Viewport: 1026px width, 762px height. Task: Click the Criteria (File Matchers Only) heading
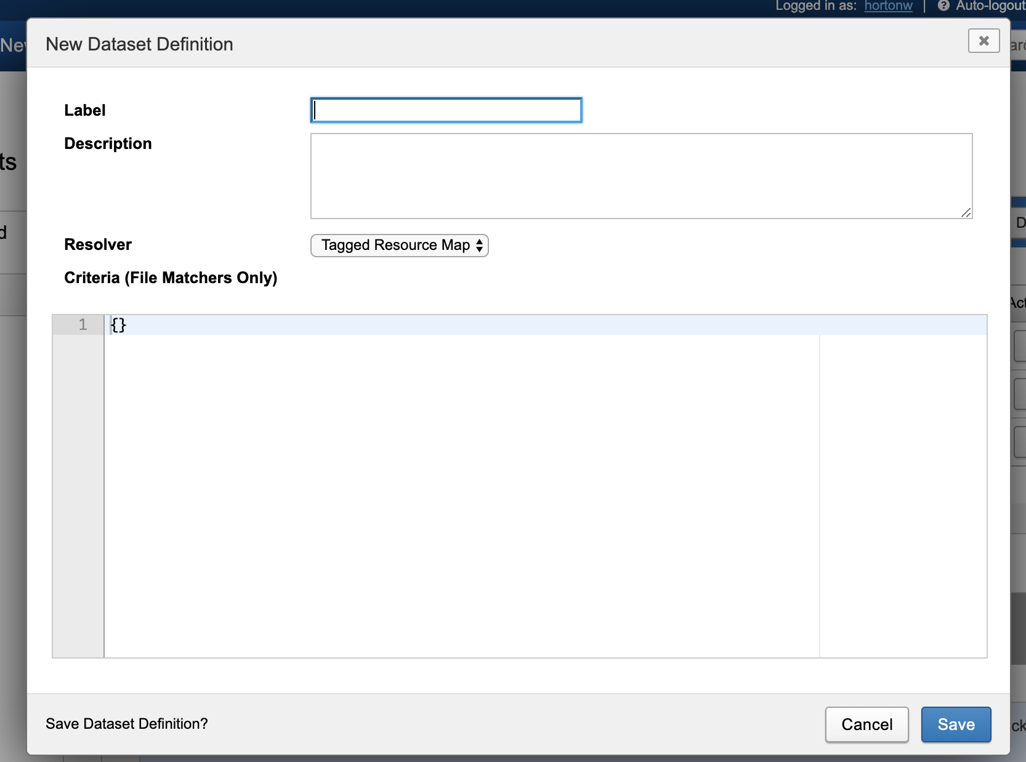(171, 278)
